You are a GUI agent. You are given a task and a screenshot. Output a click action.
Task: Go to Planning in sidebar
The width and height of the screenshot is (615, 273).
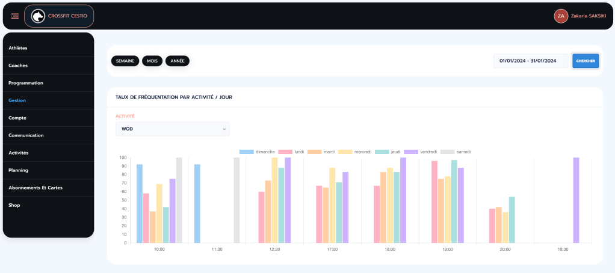[19, 170]
